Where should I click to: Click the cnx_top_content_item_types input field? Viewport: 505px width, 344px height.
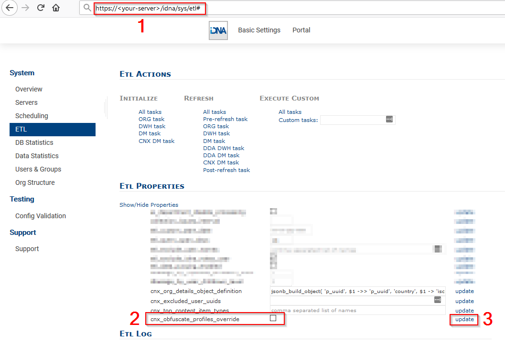357,310
